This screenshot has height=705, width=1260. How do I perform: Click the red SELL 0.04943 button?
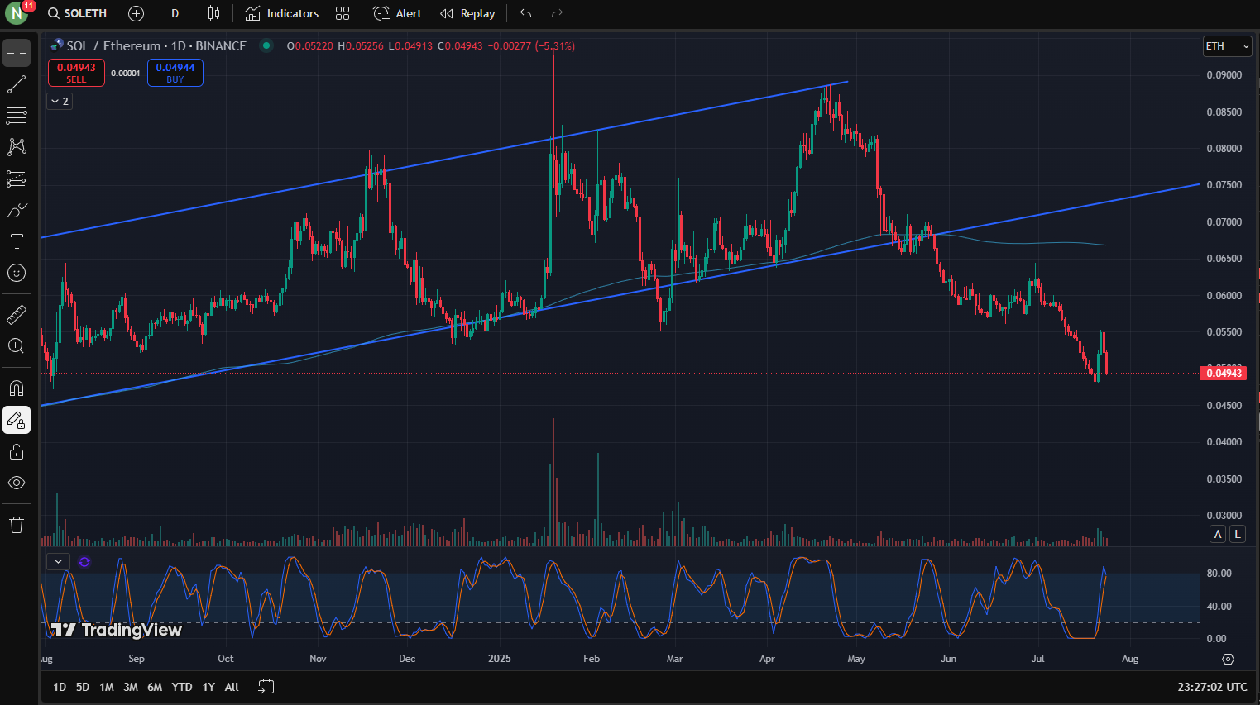(x=76, y=73)
